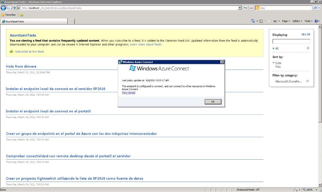The image size is (322, 192).
Task: Click the Protected Mode: Off status text
Action: coord(248,190)
